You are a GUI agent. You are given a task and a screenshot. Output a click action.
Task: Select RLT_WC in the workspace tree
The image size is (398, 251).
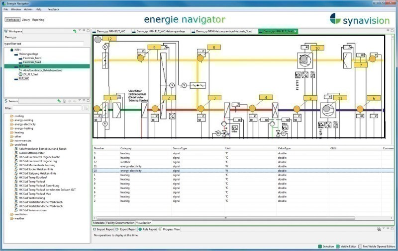[x=23, y=78]
